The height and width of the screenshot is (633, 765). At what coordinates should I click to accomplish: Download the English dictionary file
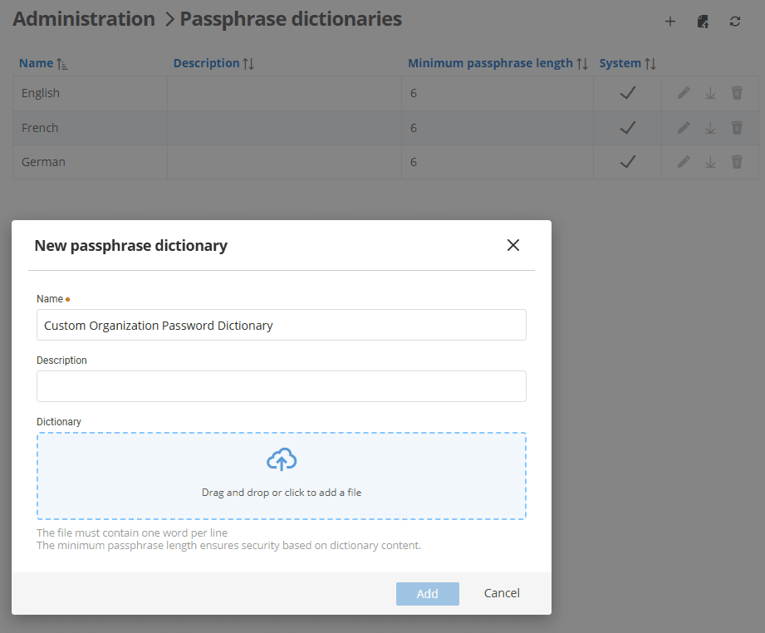pos(710,92)
